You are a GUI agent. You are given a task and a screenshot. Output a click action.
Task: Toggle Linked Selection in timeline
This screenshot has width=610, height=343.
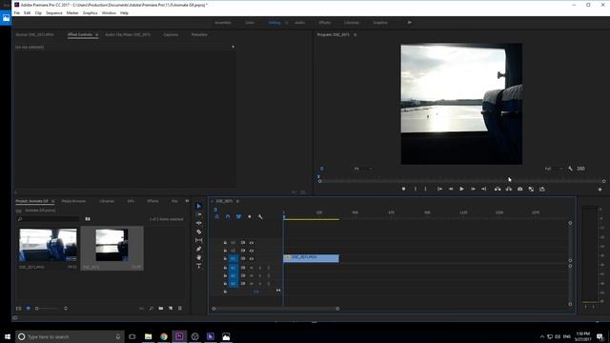(x=238, y=216)
